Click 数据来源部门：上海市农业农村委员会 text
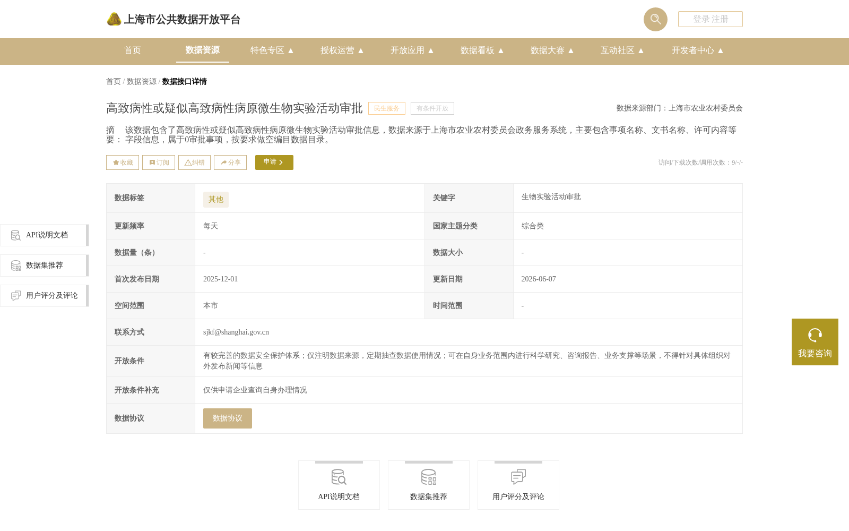The image size is (849, 531). click(x=680, y=108)
